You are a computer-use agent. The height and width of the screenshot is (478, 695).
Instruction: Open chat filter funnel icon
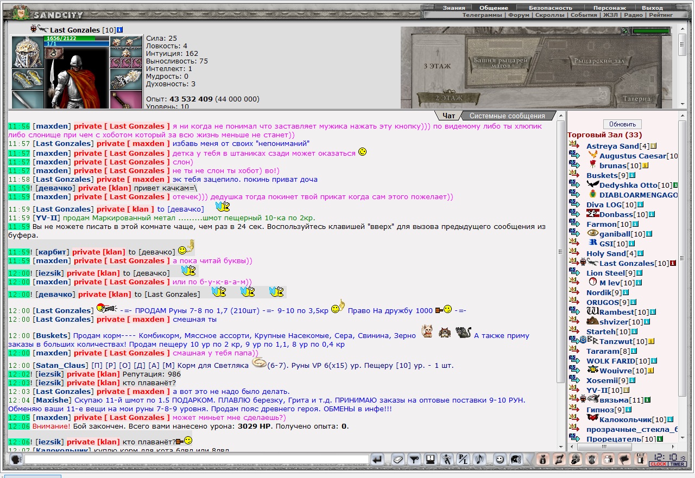click(414, 460)
